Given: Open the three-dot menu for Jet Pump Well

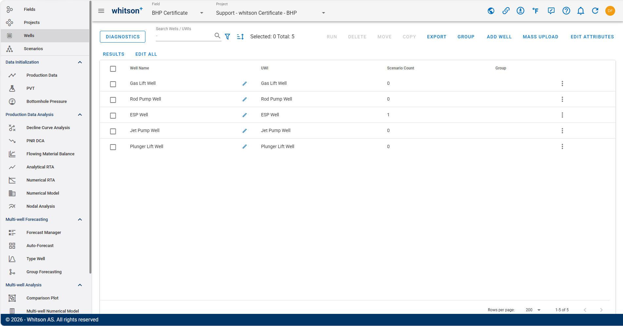Looking at the screenshot, I should coord(562,131).
